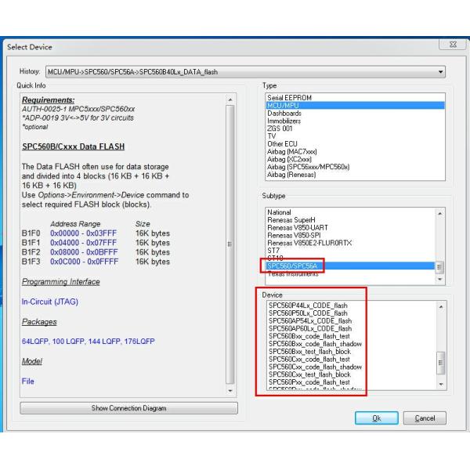Choose National in Subtype list
Image resolution: width=470 pixels, height=470 pixels.
350,212
